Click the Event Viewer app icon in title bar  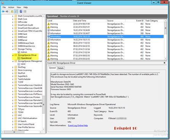pyautogui.click(x=3, y=3)
